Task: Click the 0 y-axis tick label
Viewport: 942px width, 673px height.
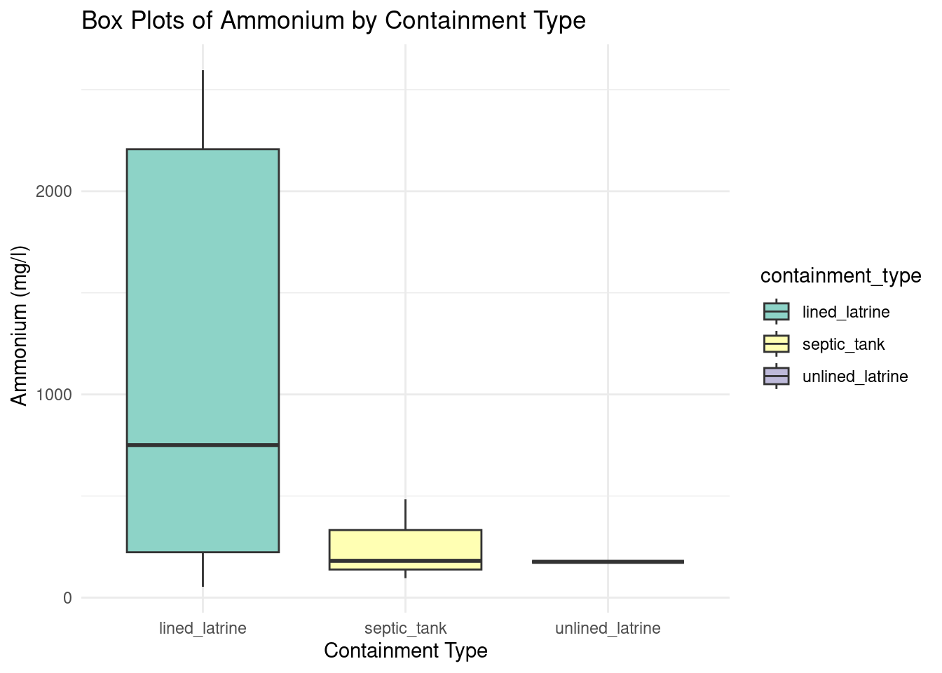Action: coord(67,598)
